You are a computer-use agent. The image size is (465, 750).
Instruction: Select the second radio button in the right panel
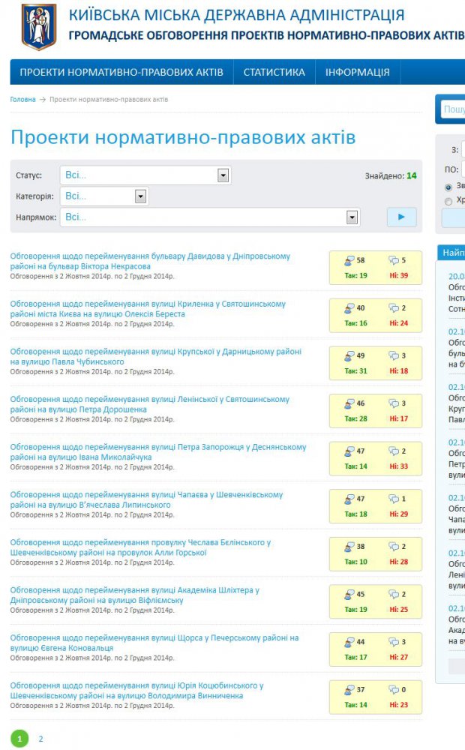pyautogui.click(x=448, y=201)
